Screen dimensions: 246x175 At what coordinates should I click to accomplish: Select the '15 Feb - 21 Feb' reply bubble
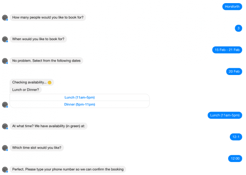coord(227,50)
